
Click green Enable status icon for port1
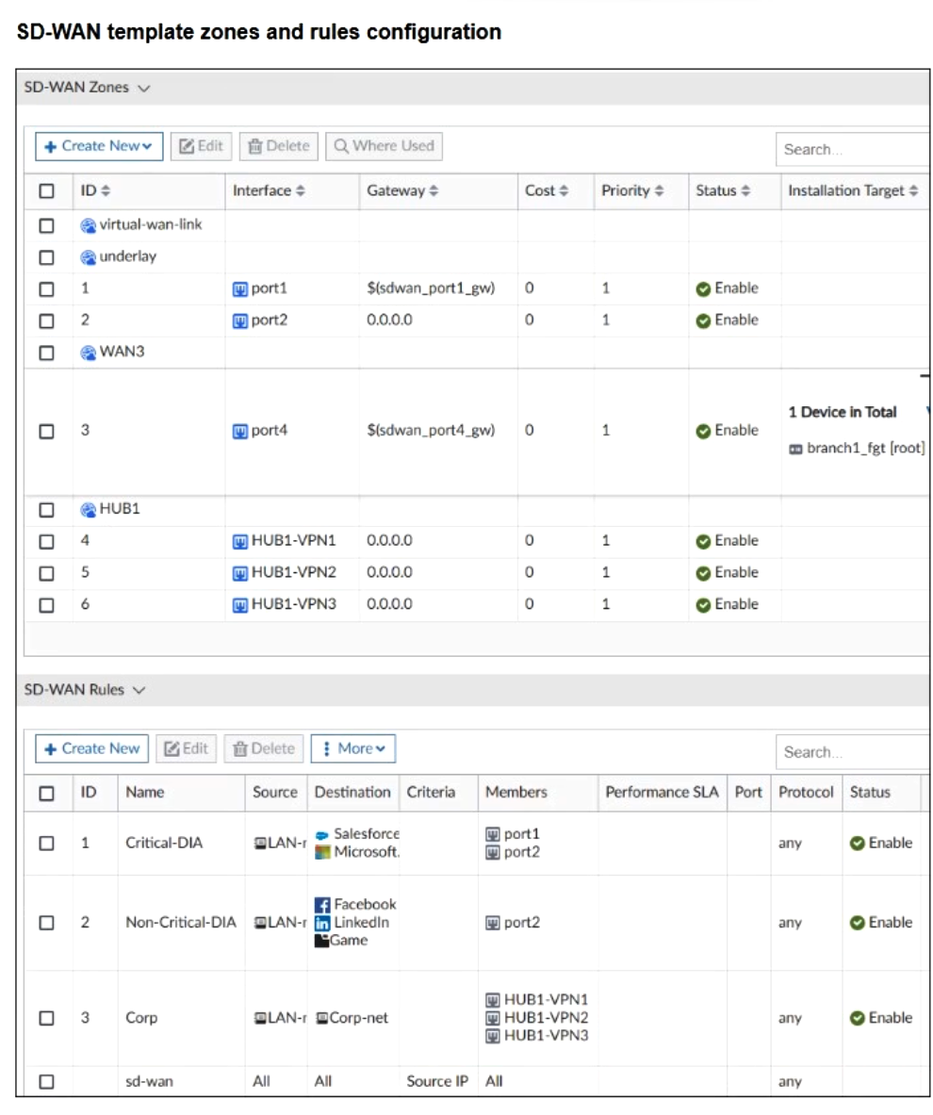703,288
